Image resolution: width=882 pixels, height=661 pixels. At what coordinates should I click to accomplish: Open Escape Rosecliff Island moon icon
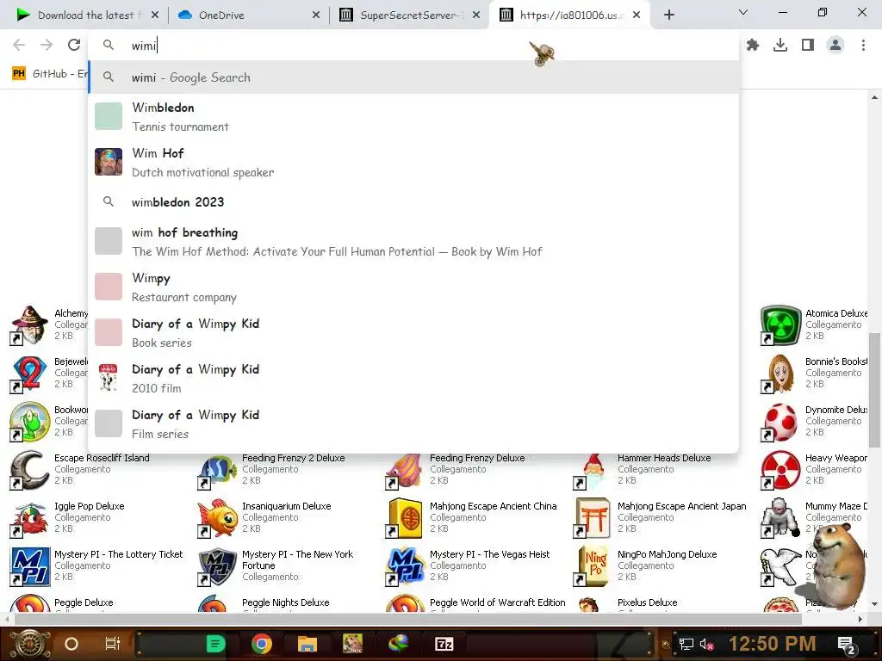tap(29, 470)
